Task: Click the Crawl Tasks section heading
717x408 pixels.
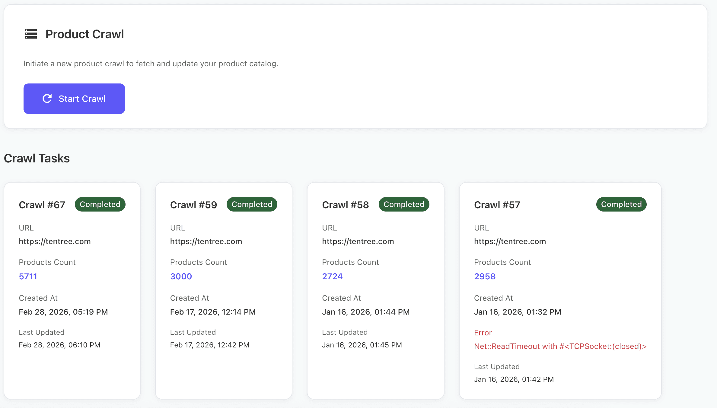Action: (x=37, y=158)
